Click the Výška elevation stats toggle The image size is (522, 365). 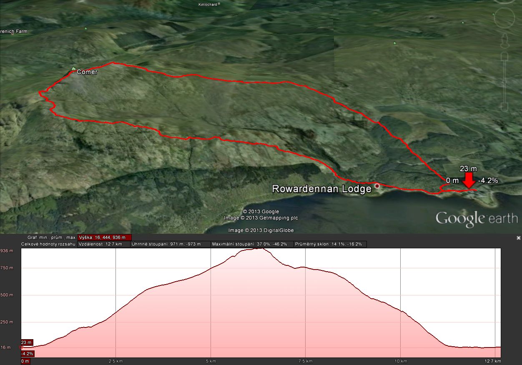tap(105, 237)
